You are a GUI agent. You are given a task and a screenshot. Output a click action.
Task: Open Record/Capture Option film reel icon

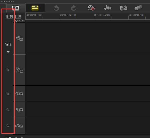pos(91,8)
